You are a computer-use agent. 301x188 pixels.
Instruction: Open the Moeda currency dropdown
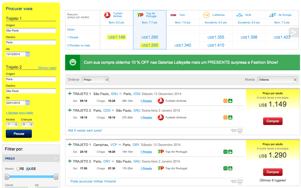pyautogui.click(x=277, y=80)
